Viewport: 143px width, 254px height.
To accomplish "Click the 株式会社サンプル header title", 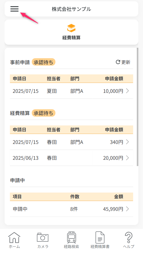I will [x=71, y=9].
